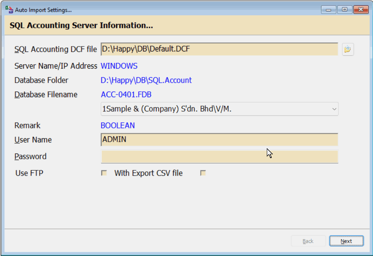Click into the User Name field containing ADMIN
This screenshot has width=373, height=256.
(219, 140)
